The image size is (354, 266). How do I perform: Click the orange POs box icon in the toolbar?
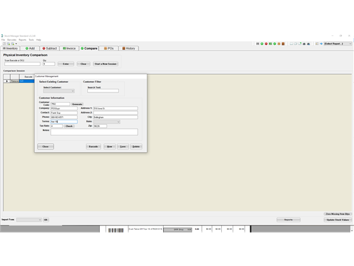click(x=279, y=44)
